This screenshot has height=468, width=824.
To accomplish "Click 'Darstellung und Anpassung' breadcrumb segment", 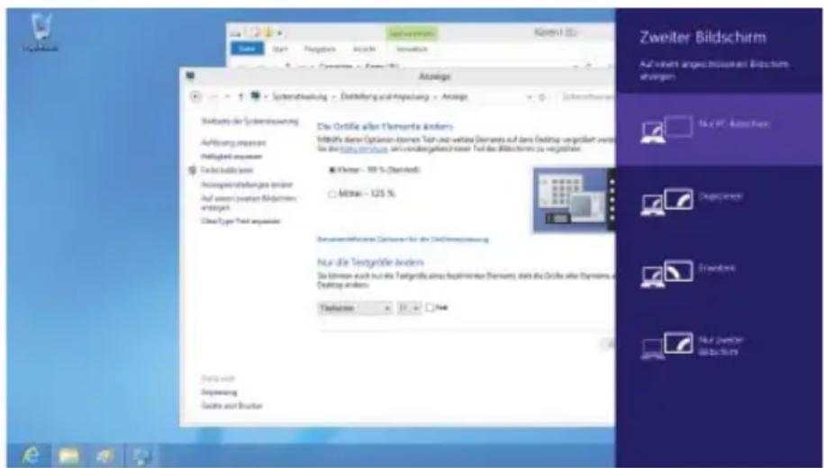I will point(385,96).
